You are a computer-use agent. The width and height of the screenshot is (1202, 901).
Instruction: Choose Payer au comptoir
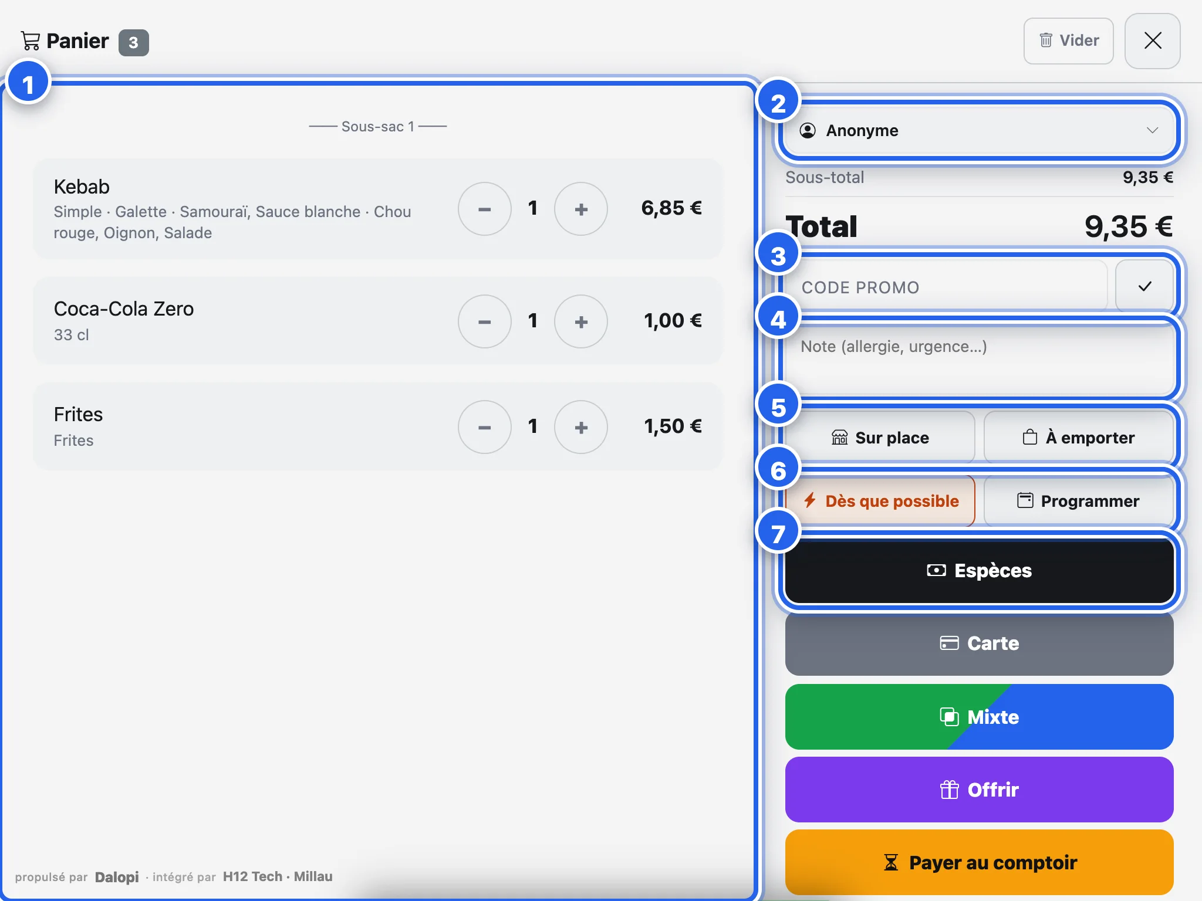point(979,862)
